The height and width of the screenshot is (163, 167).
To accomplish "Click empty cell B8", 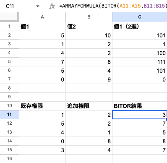I will 89,88.
